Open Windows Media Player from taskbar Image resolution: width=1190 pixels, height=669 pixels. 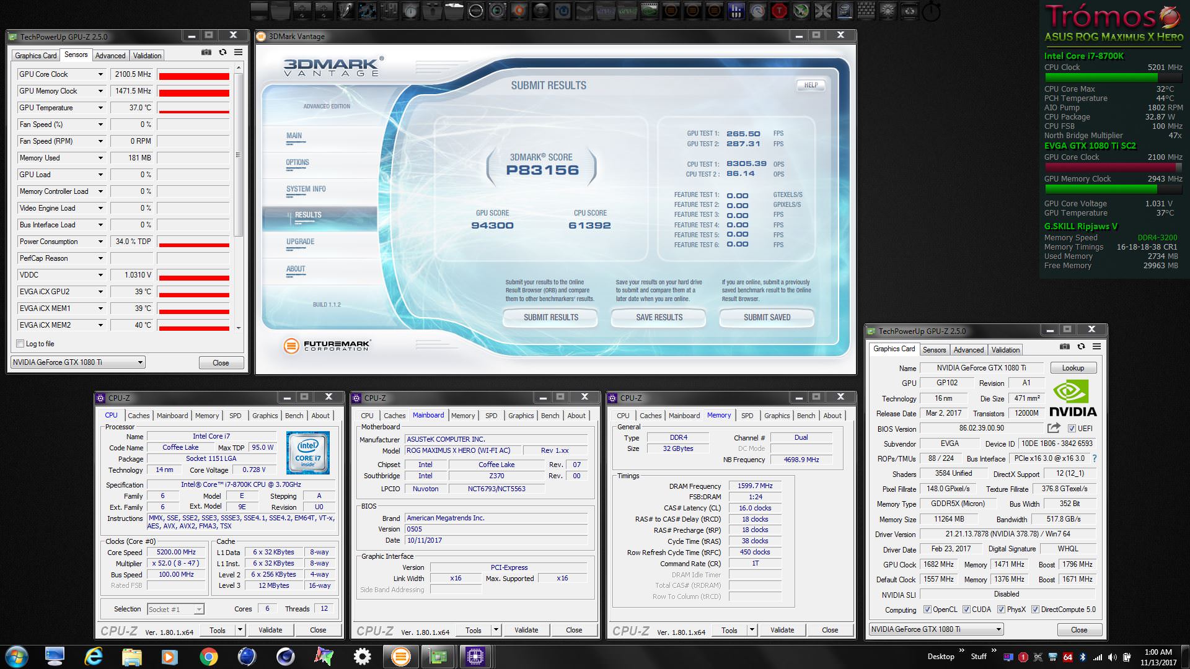pos(169,657)
